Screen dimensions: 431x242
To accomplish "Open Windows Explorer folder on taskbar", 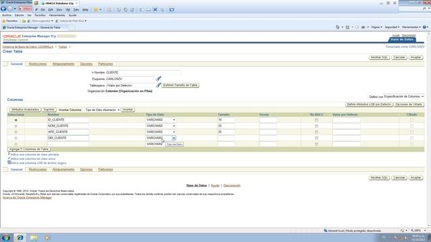I will 34,237.
